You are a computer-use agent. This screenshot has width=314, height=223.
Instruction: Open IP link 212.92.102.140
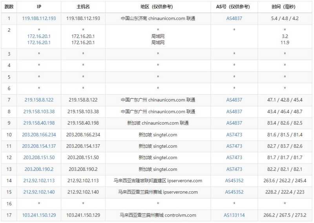click(x=39, y=192)
